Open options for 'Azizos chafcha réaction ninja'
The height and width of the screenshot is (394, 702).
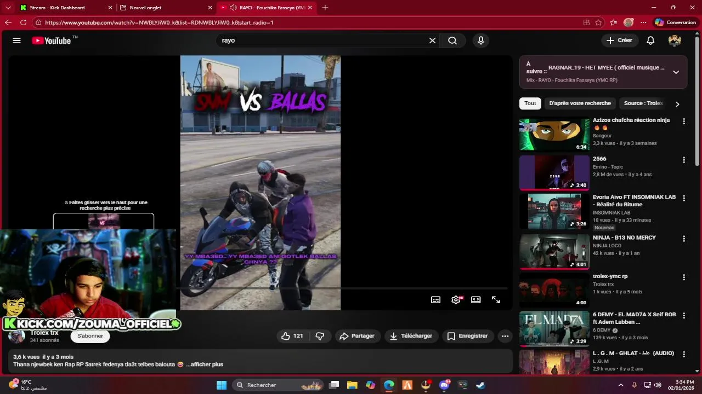click(x=683, y=121)
